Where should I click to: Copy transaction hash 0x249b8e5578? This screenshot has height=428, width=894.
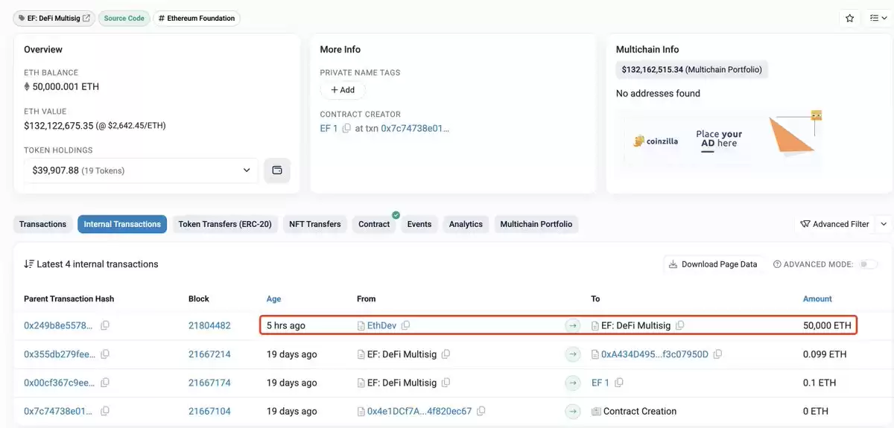click(x=105, y=325)
